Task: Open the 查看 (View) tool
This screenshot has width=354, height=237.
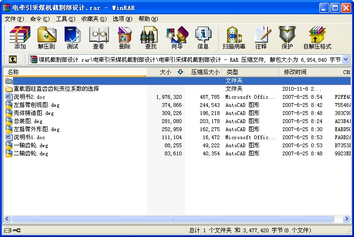Action: (x=98, y=38)
